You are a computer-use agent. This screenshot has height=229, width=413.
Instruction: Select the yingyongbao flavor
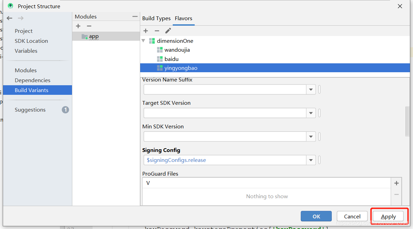click(x=275, y=68)
